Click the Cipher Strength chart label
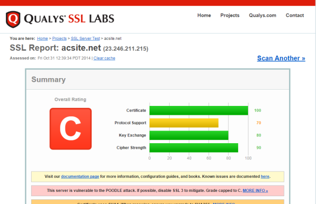The width and height of the screenshot is (316, 204). click(131, 148)
